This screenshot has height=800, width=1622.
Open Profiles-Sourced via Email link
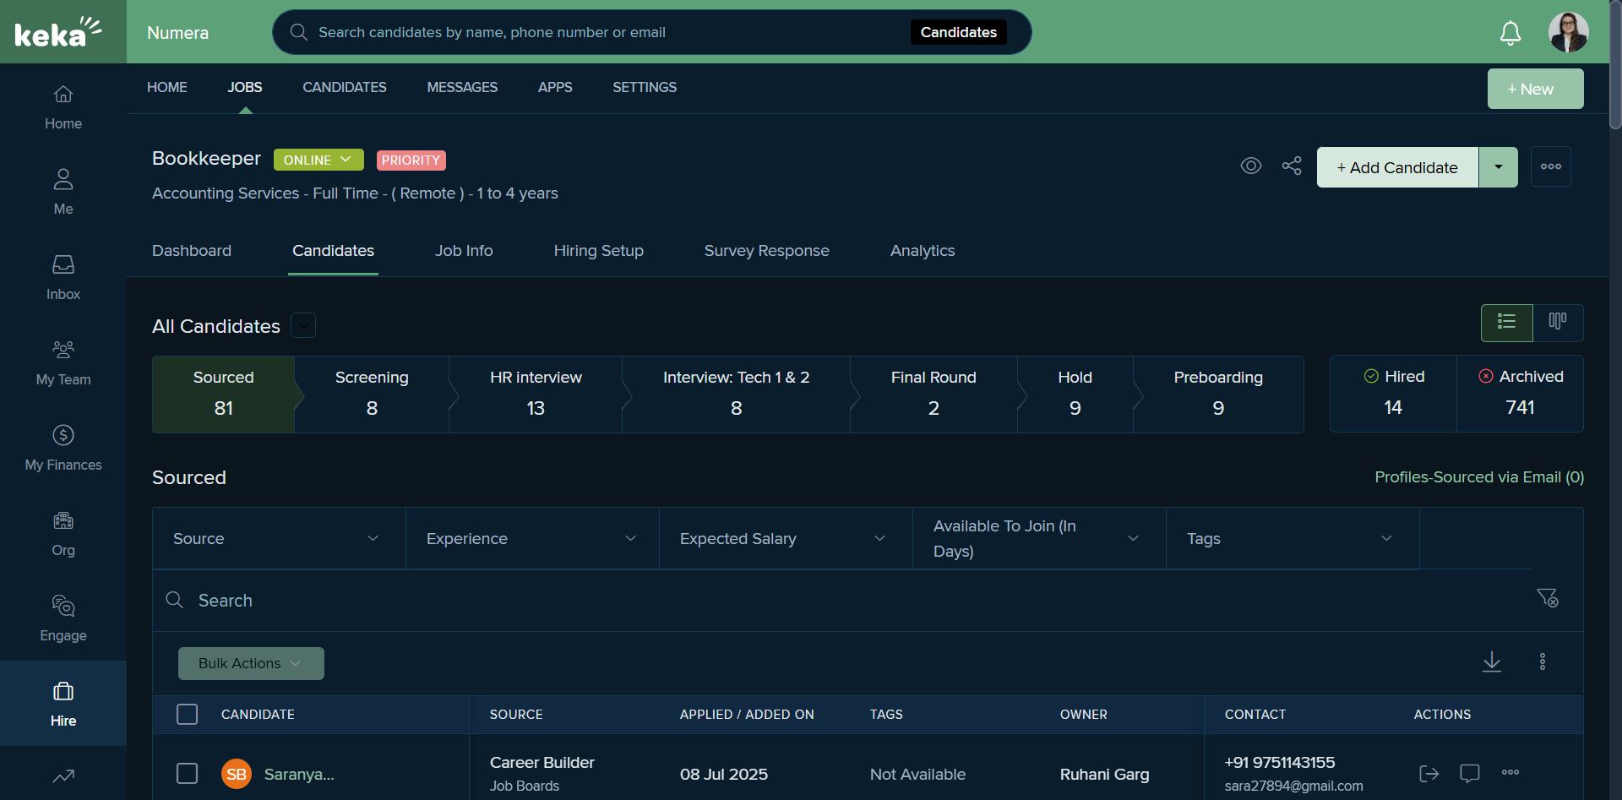click(x=1479, y=477)
